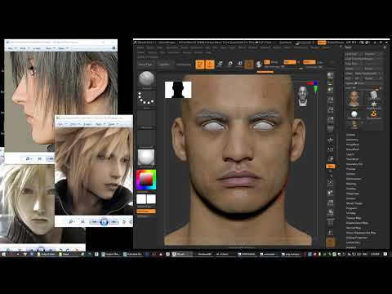Click Save As in Tool palette
This screenshot has height=294, width=392.
pos(370,54)
